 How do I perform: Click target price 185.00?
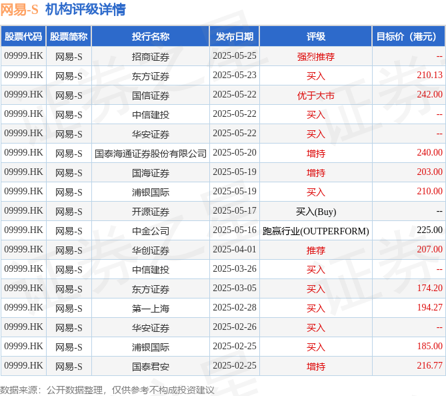click(429, 347)
